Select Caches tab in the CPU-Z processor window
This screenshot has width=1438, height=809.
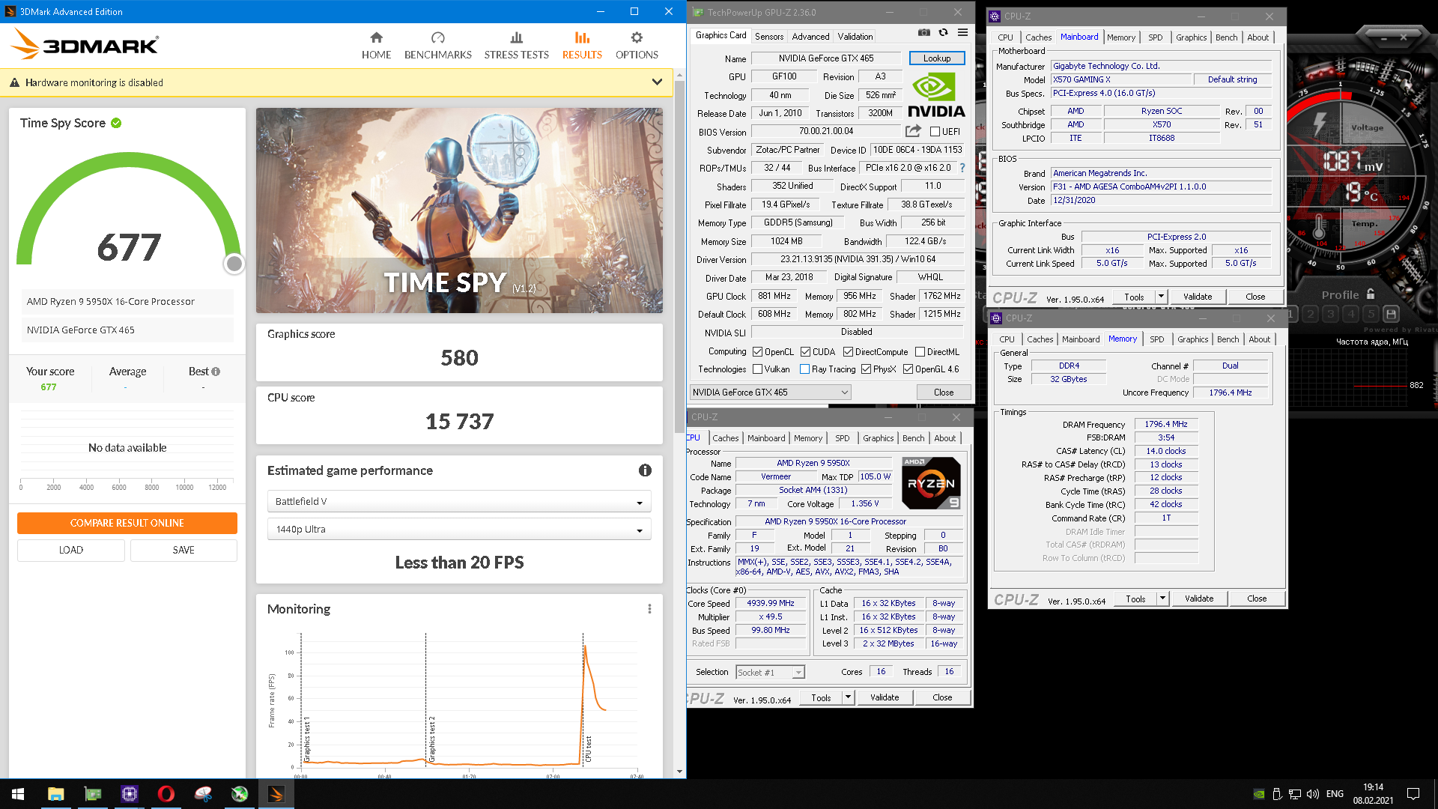pos(725,438)
